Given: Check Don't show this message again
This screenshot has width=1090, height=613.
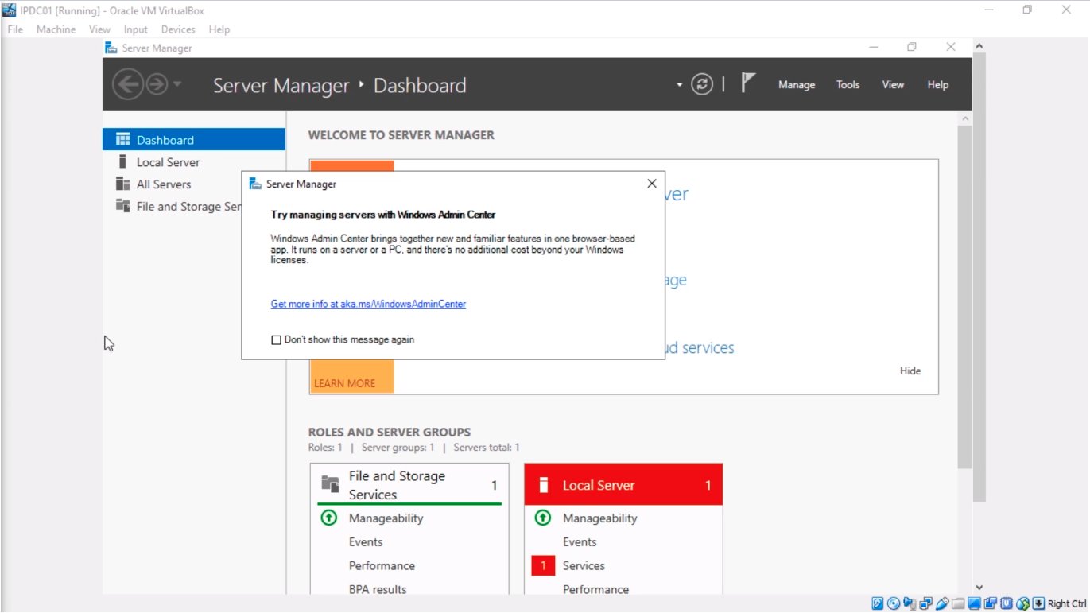Looking at the screenshot, I should (x=277, y=340).
